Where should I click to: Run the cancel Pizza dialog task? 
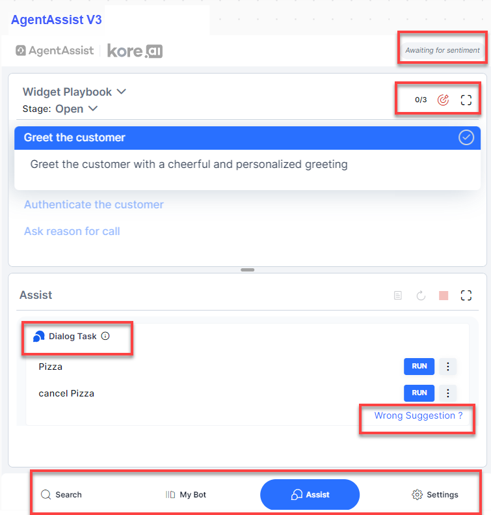419,393
